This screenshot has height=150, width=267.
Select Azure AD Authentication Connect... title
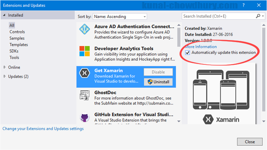click(134, 27)
